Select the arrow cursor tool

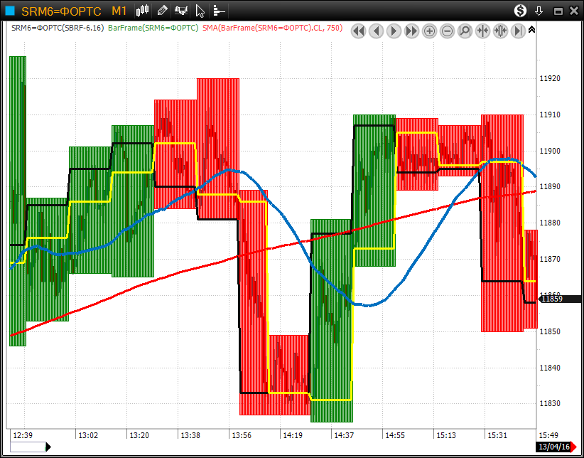pos(200,11)
